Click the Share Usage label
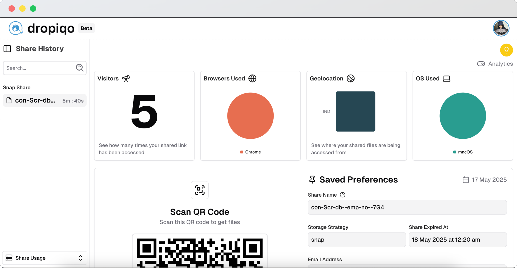This screenshot has height=268, width=517. click(x=31, y=258)
